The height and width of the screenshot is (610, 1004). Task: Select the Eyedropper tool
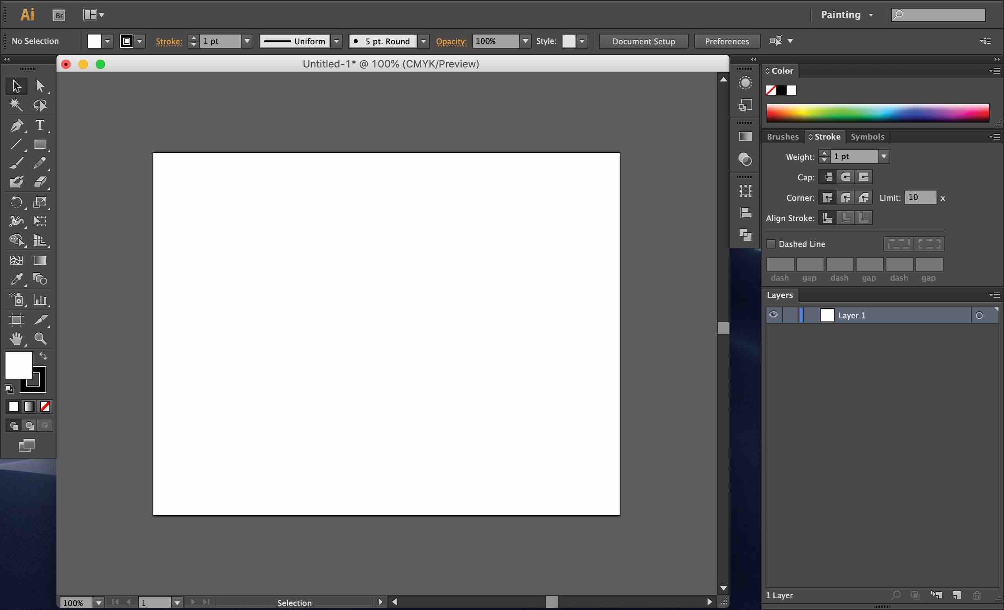16,280
